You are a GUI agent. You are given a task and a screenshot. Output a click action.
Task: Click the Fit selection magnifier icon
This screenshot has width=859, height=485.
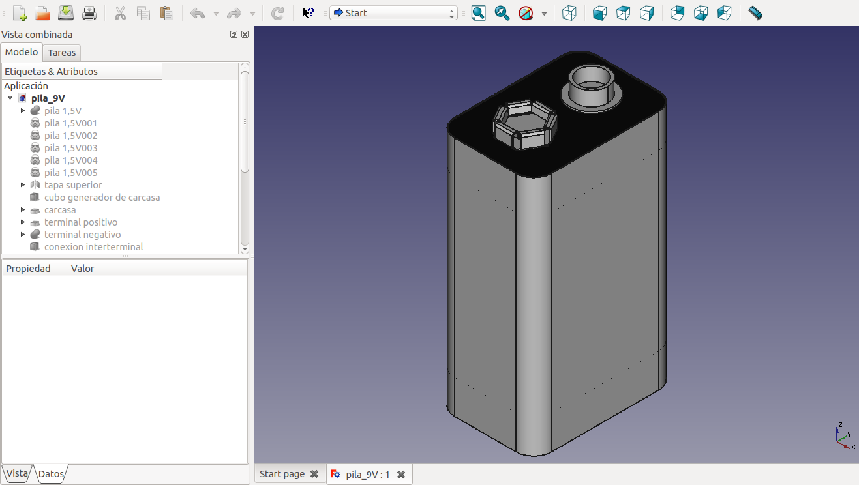click(502, 13)
